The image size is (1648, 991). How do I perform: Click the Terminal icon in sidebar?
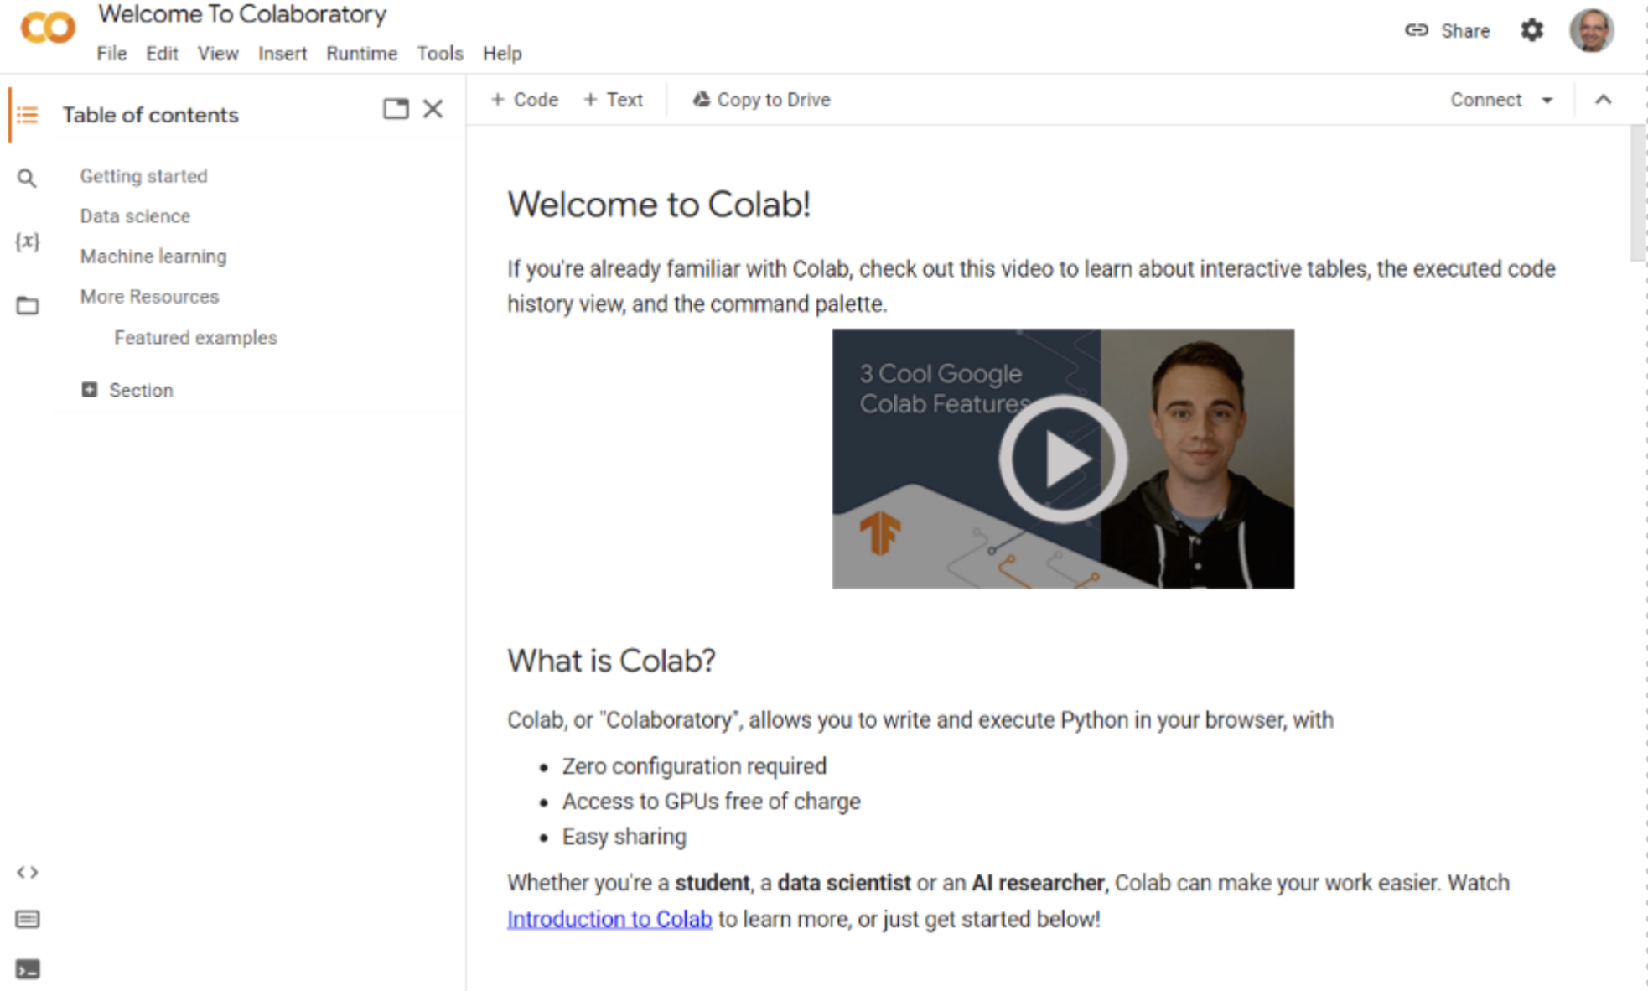[x=29, y=968]
